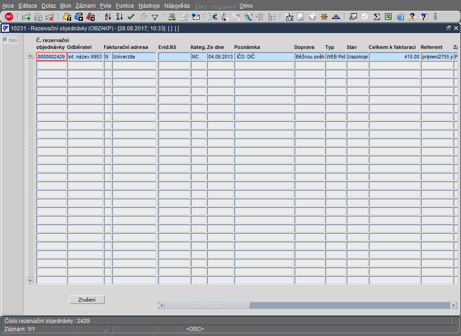This screenshot has width=461, height=336.
Task: Click the ship's wheel navigation icon
Action: click(x=324, y=17)
